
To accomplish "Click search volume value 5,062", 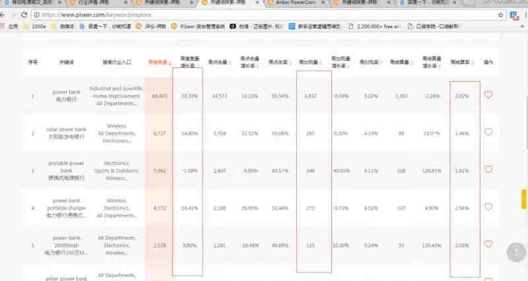I will pos(159,171).
